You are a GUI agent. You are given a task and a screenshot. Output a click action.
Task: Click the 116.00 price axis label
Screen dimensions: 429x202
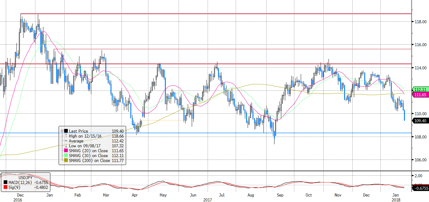(x=420, y=45)
